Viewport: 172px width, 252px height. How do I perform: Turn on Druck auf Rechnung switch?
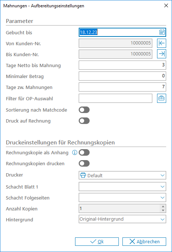click(84, 121)
